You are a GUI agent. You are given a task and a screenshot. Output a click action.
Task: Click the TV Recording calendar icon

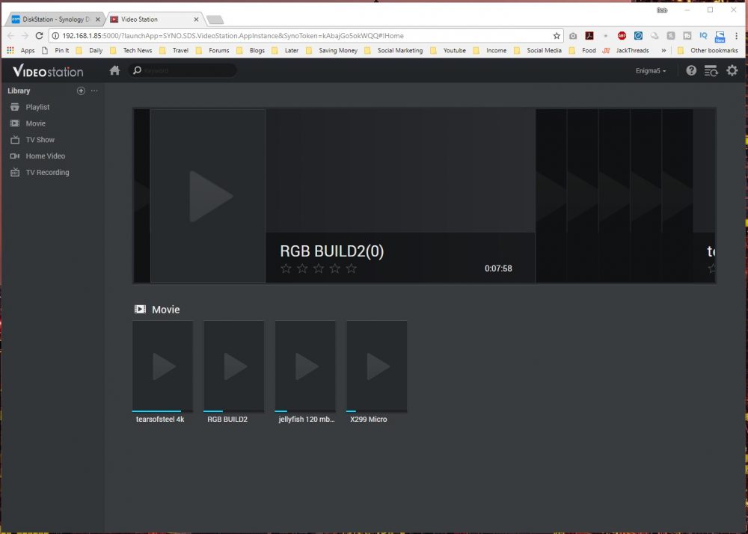(15, 172)
